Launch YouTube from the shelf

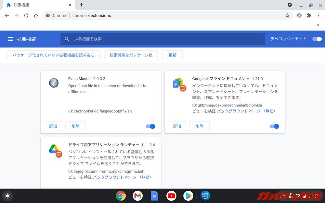[x=171, y=196]
